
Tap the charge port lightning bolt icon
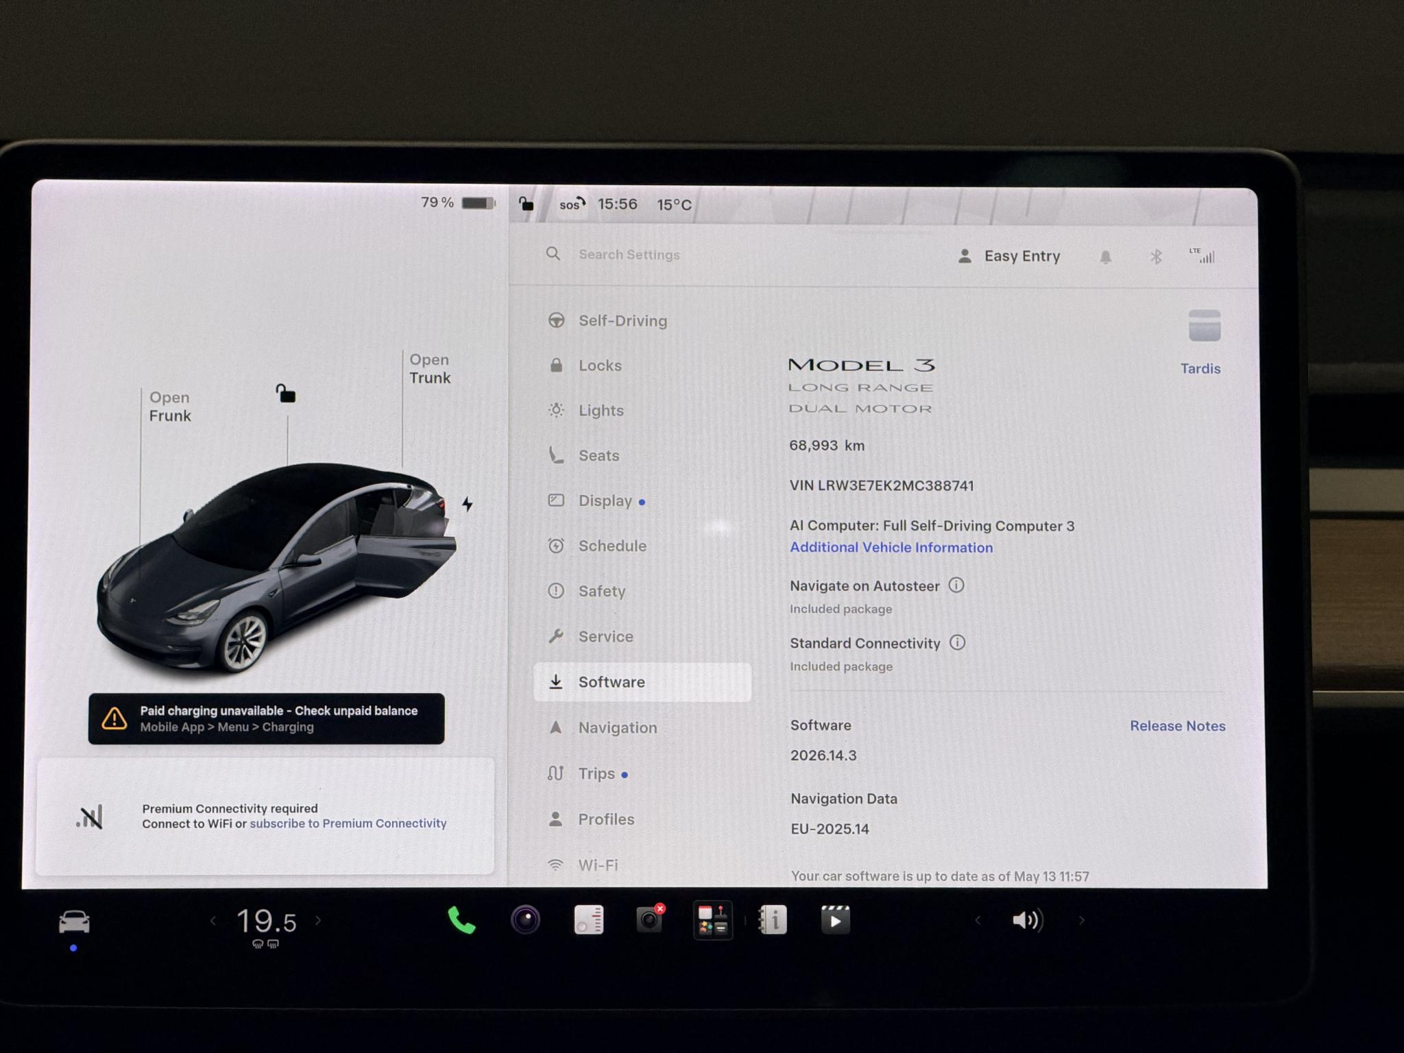coord(468,505)
